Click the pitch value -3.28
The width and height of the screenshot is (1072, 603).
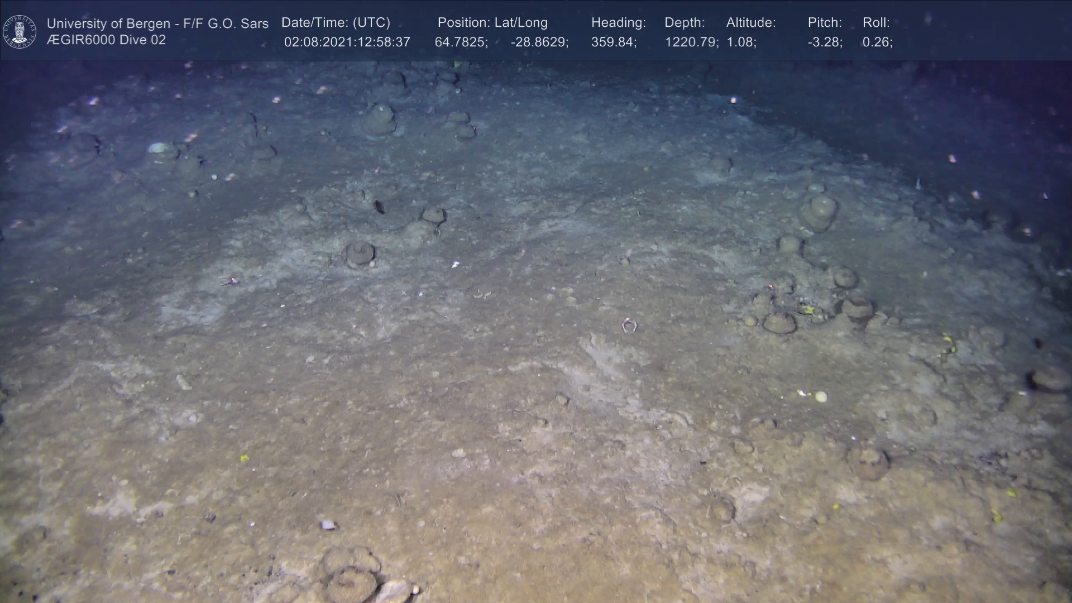pos(825,42)
